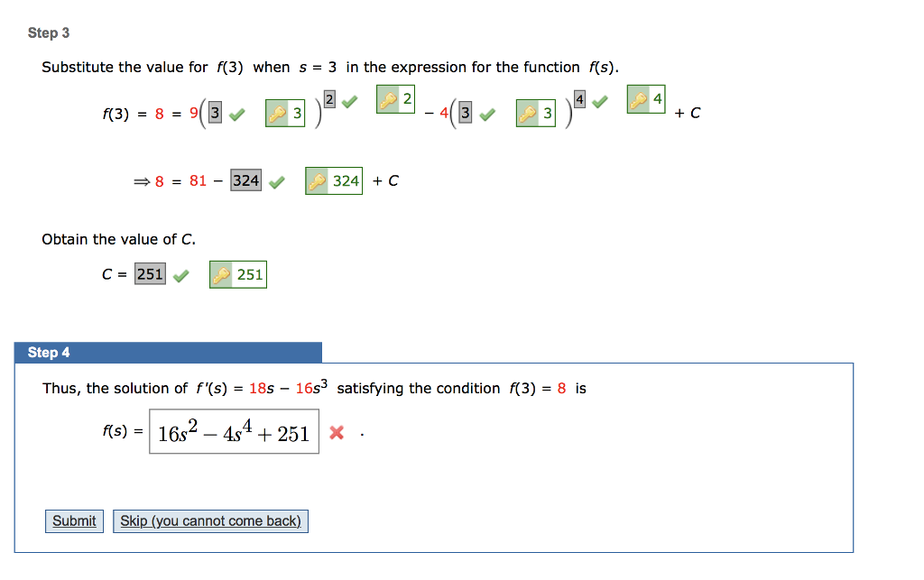
Task: Click the gray input box containing 324
Action: coord(245,180)
